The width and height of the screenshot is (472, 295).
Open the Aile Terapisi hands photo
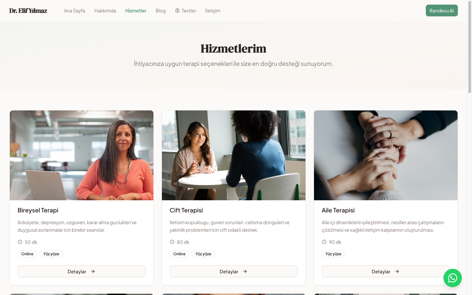coord(386,155)
